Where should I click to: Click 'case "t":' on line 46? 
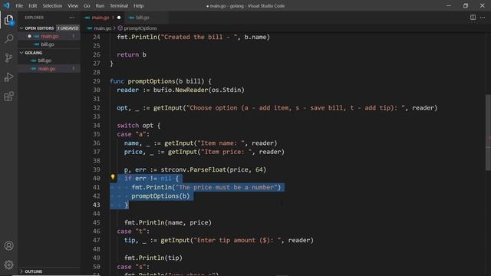[133, 232]
